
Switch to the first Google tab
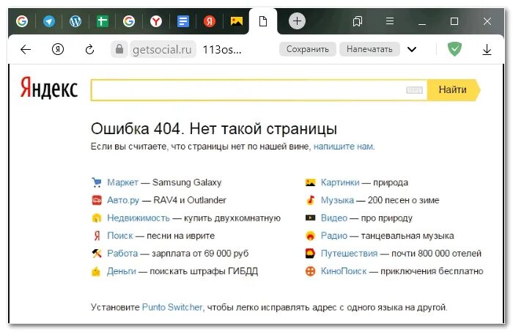(22, 21)
